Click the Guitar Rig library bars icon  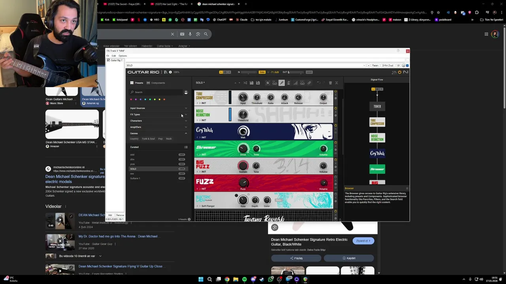[x=166, y=72]
